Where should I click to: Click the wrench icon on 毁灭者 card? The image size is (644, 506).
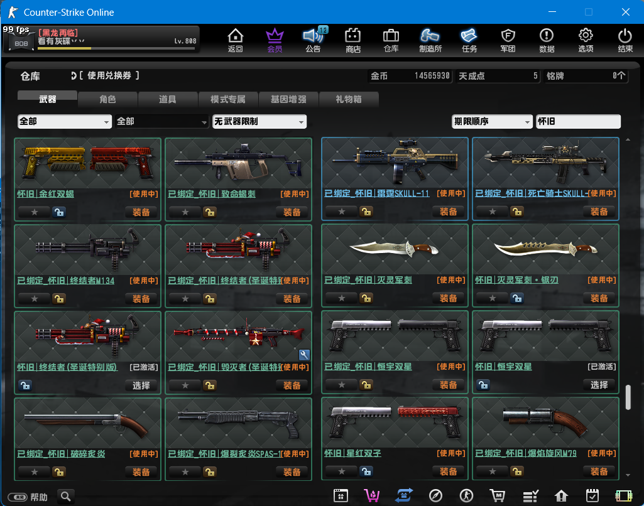point(304,355)
